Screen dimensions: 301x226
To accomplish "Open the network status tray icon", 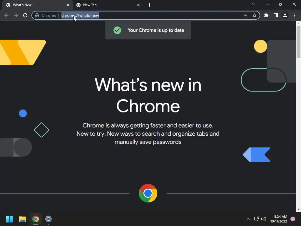I will tap(256, 219).
